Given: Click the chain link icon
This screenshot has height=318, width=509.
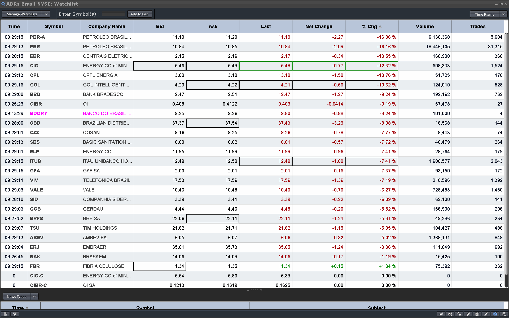Looking at the screenshot, I should pos(459,314).
